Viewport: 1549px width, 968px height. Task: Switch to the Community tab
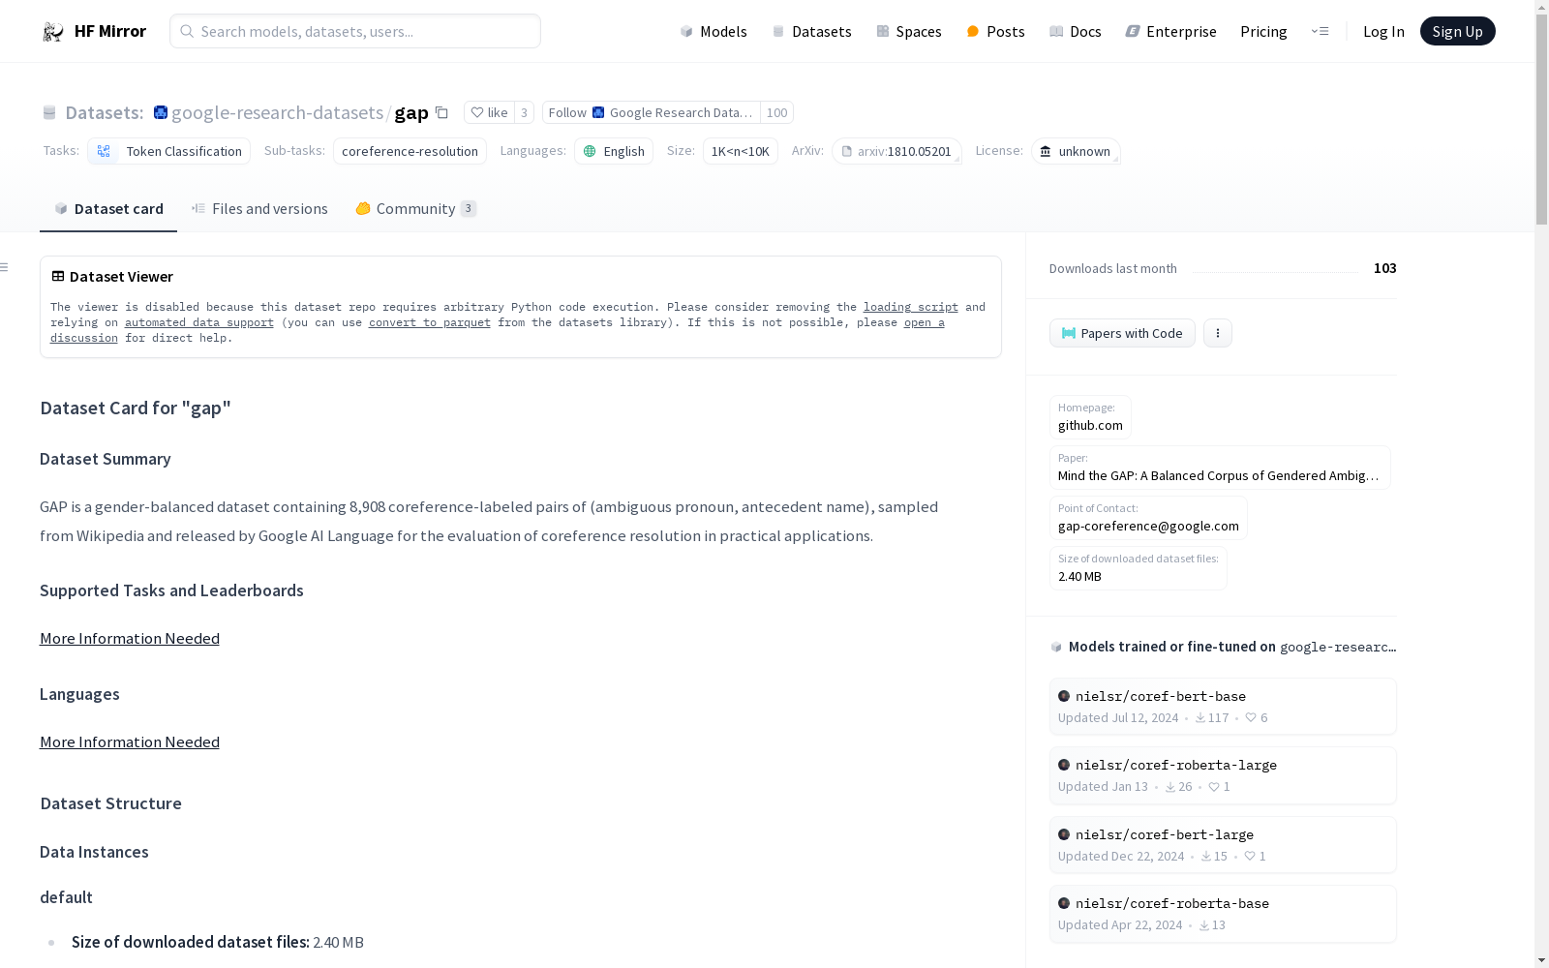[416, 208]
